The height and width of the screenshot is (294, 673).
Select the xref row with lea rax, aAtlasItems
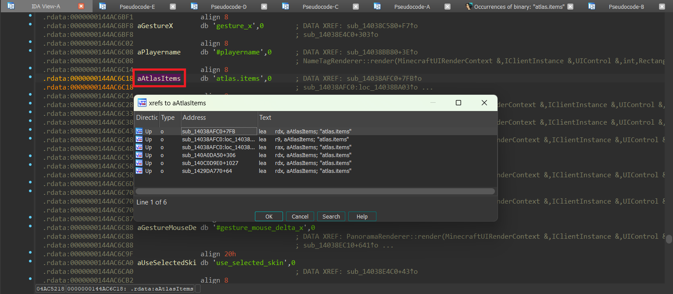pos(315,147)
